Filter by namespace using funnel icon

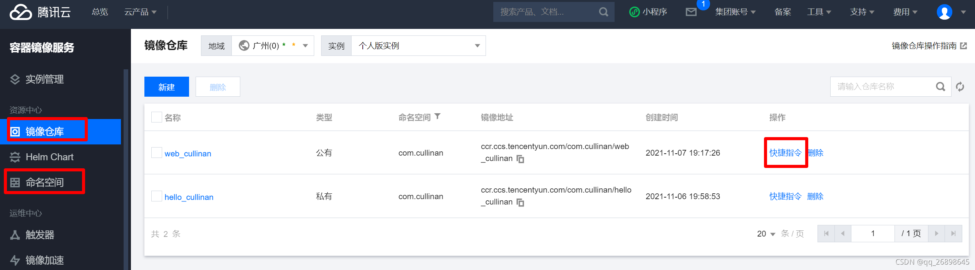tap(437, 116)
